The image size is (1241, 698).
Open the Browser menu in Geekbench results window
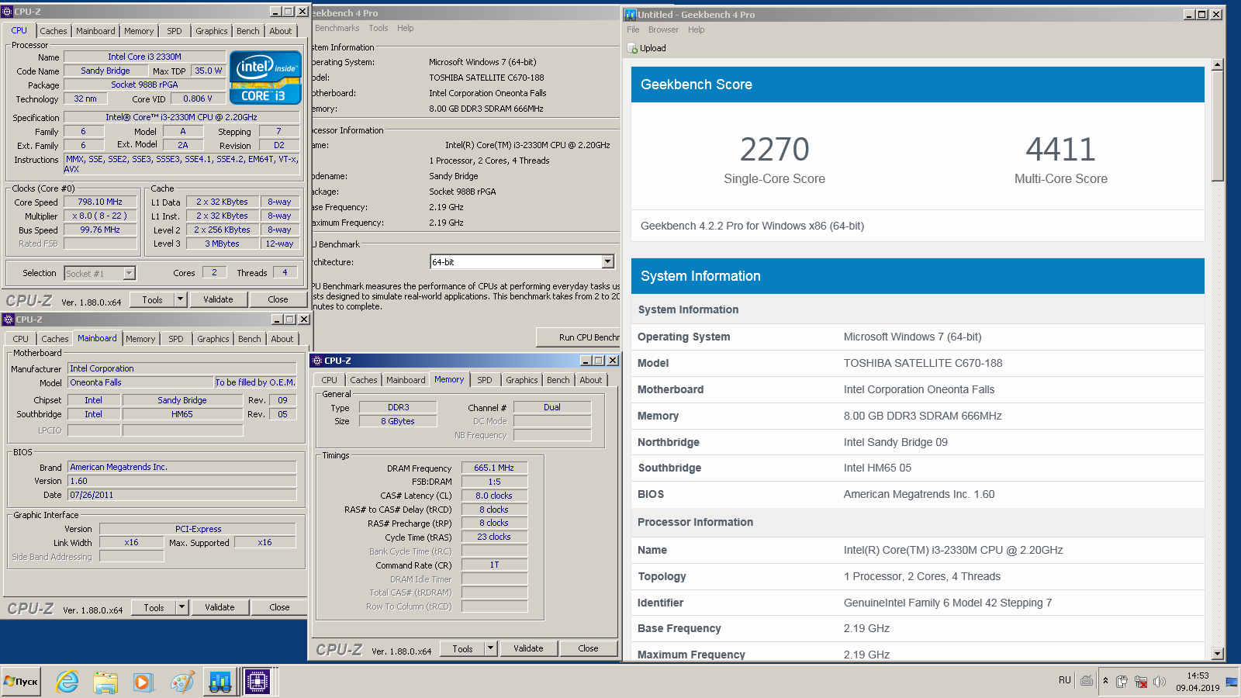pos(663,29)
